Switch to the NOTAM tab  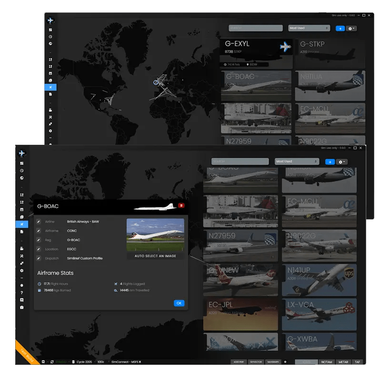[x=328, y=361]
